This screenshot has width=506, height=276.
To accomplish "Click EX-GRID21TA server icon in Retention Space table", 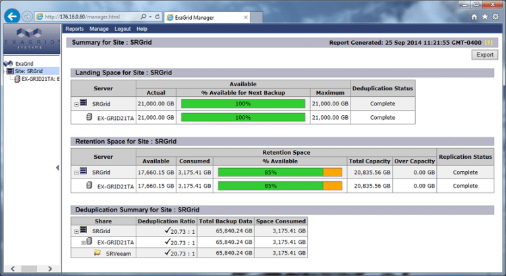I will [x=90, y=185].
